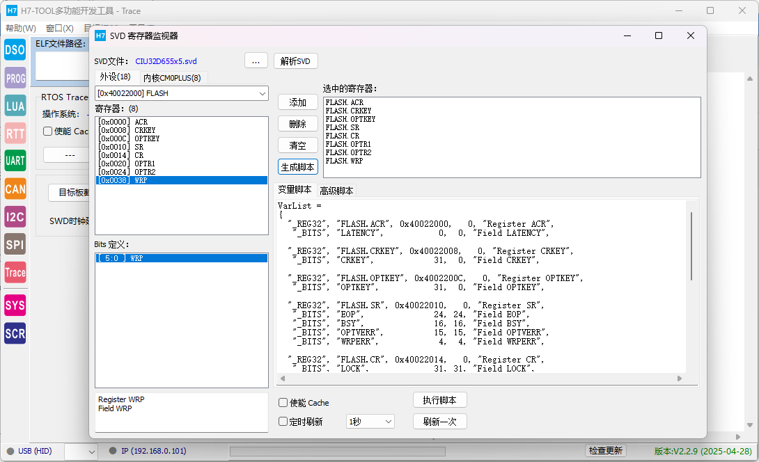Click the 添加 add button

pos(298,102)
